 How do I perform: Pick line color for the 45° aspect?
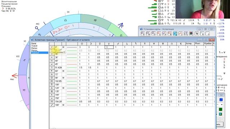point(72,64)
